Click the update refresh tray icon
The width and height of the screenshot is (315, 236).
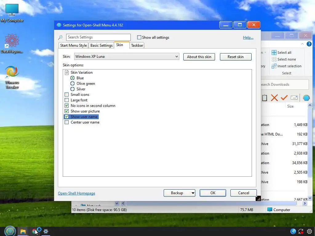(x=301, y=231)
